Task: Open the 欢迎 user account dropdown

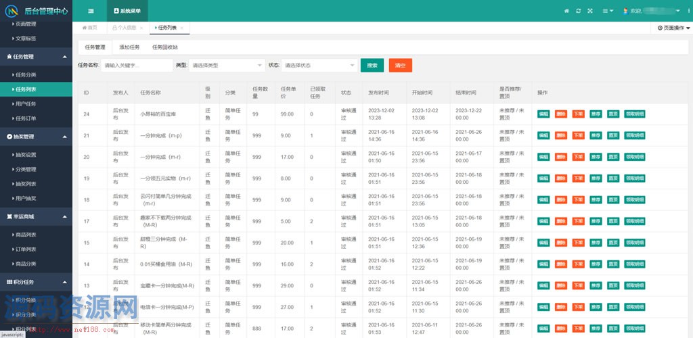Action: tap(652, 11)
